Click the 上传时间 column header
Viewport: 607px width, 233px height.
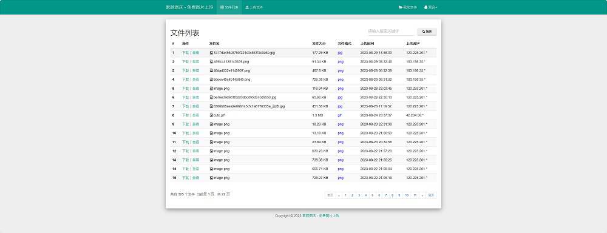[x=367, y=43]
